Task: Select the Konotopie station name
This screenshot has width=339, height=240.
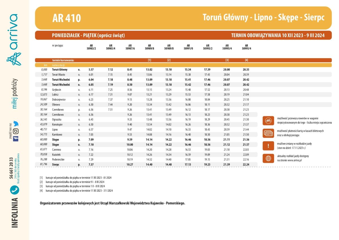Action: [x=57, y=125]
